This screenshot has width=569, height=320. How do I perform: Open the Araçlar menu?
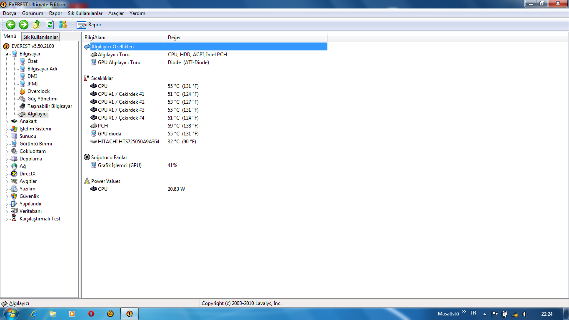click(x=116, y=13)
